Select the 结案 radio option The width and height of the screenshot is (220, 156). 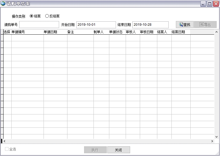point(31,16)
